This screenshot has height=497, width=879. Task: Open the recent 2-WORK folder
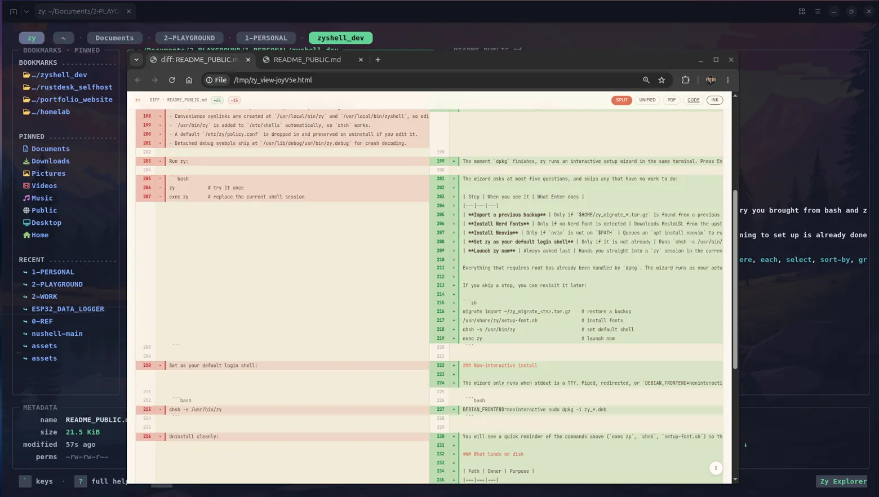(x=40, y=297)
